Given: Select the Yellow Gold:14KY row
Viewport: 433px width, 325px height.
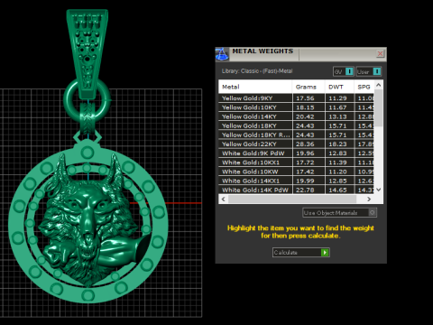Looking at the screenshot, I should pyautogui.click(x=296, y=116).
